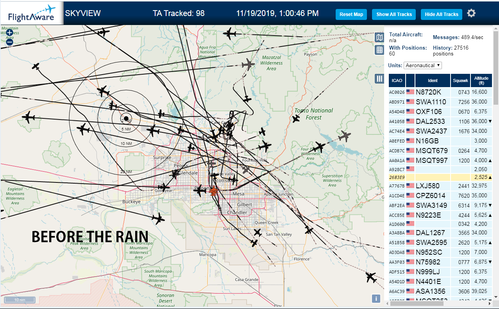The width and height of the screenshot is (499, 309).
Task: Open the settings gear in the header
Action: (x=471, y=13)
